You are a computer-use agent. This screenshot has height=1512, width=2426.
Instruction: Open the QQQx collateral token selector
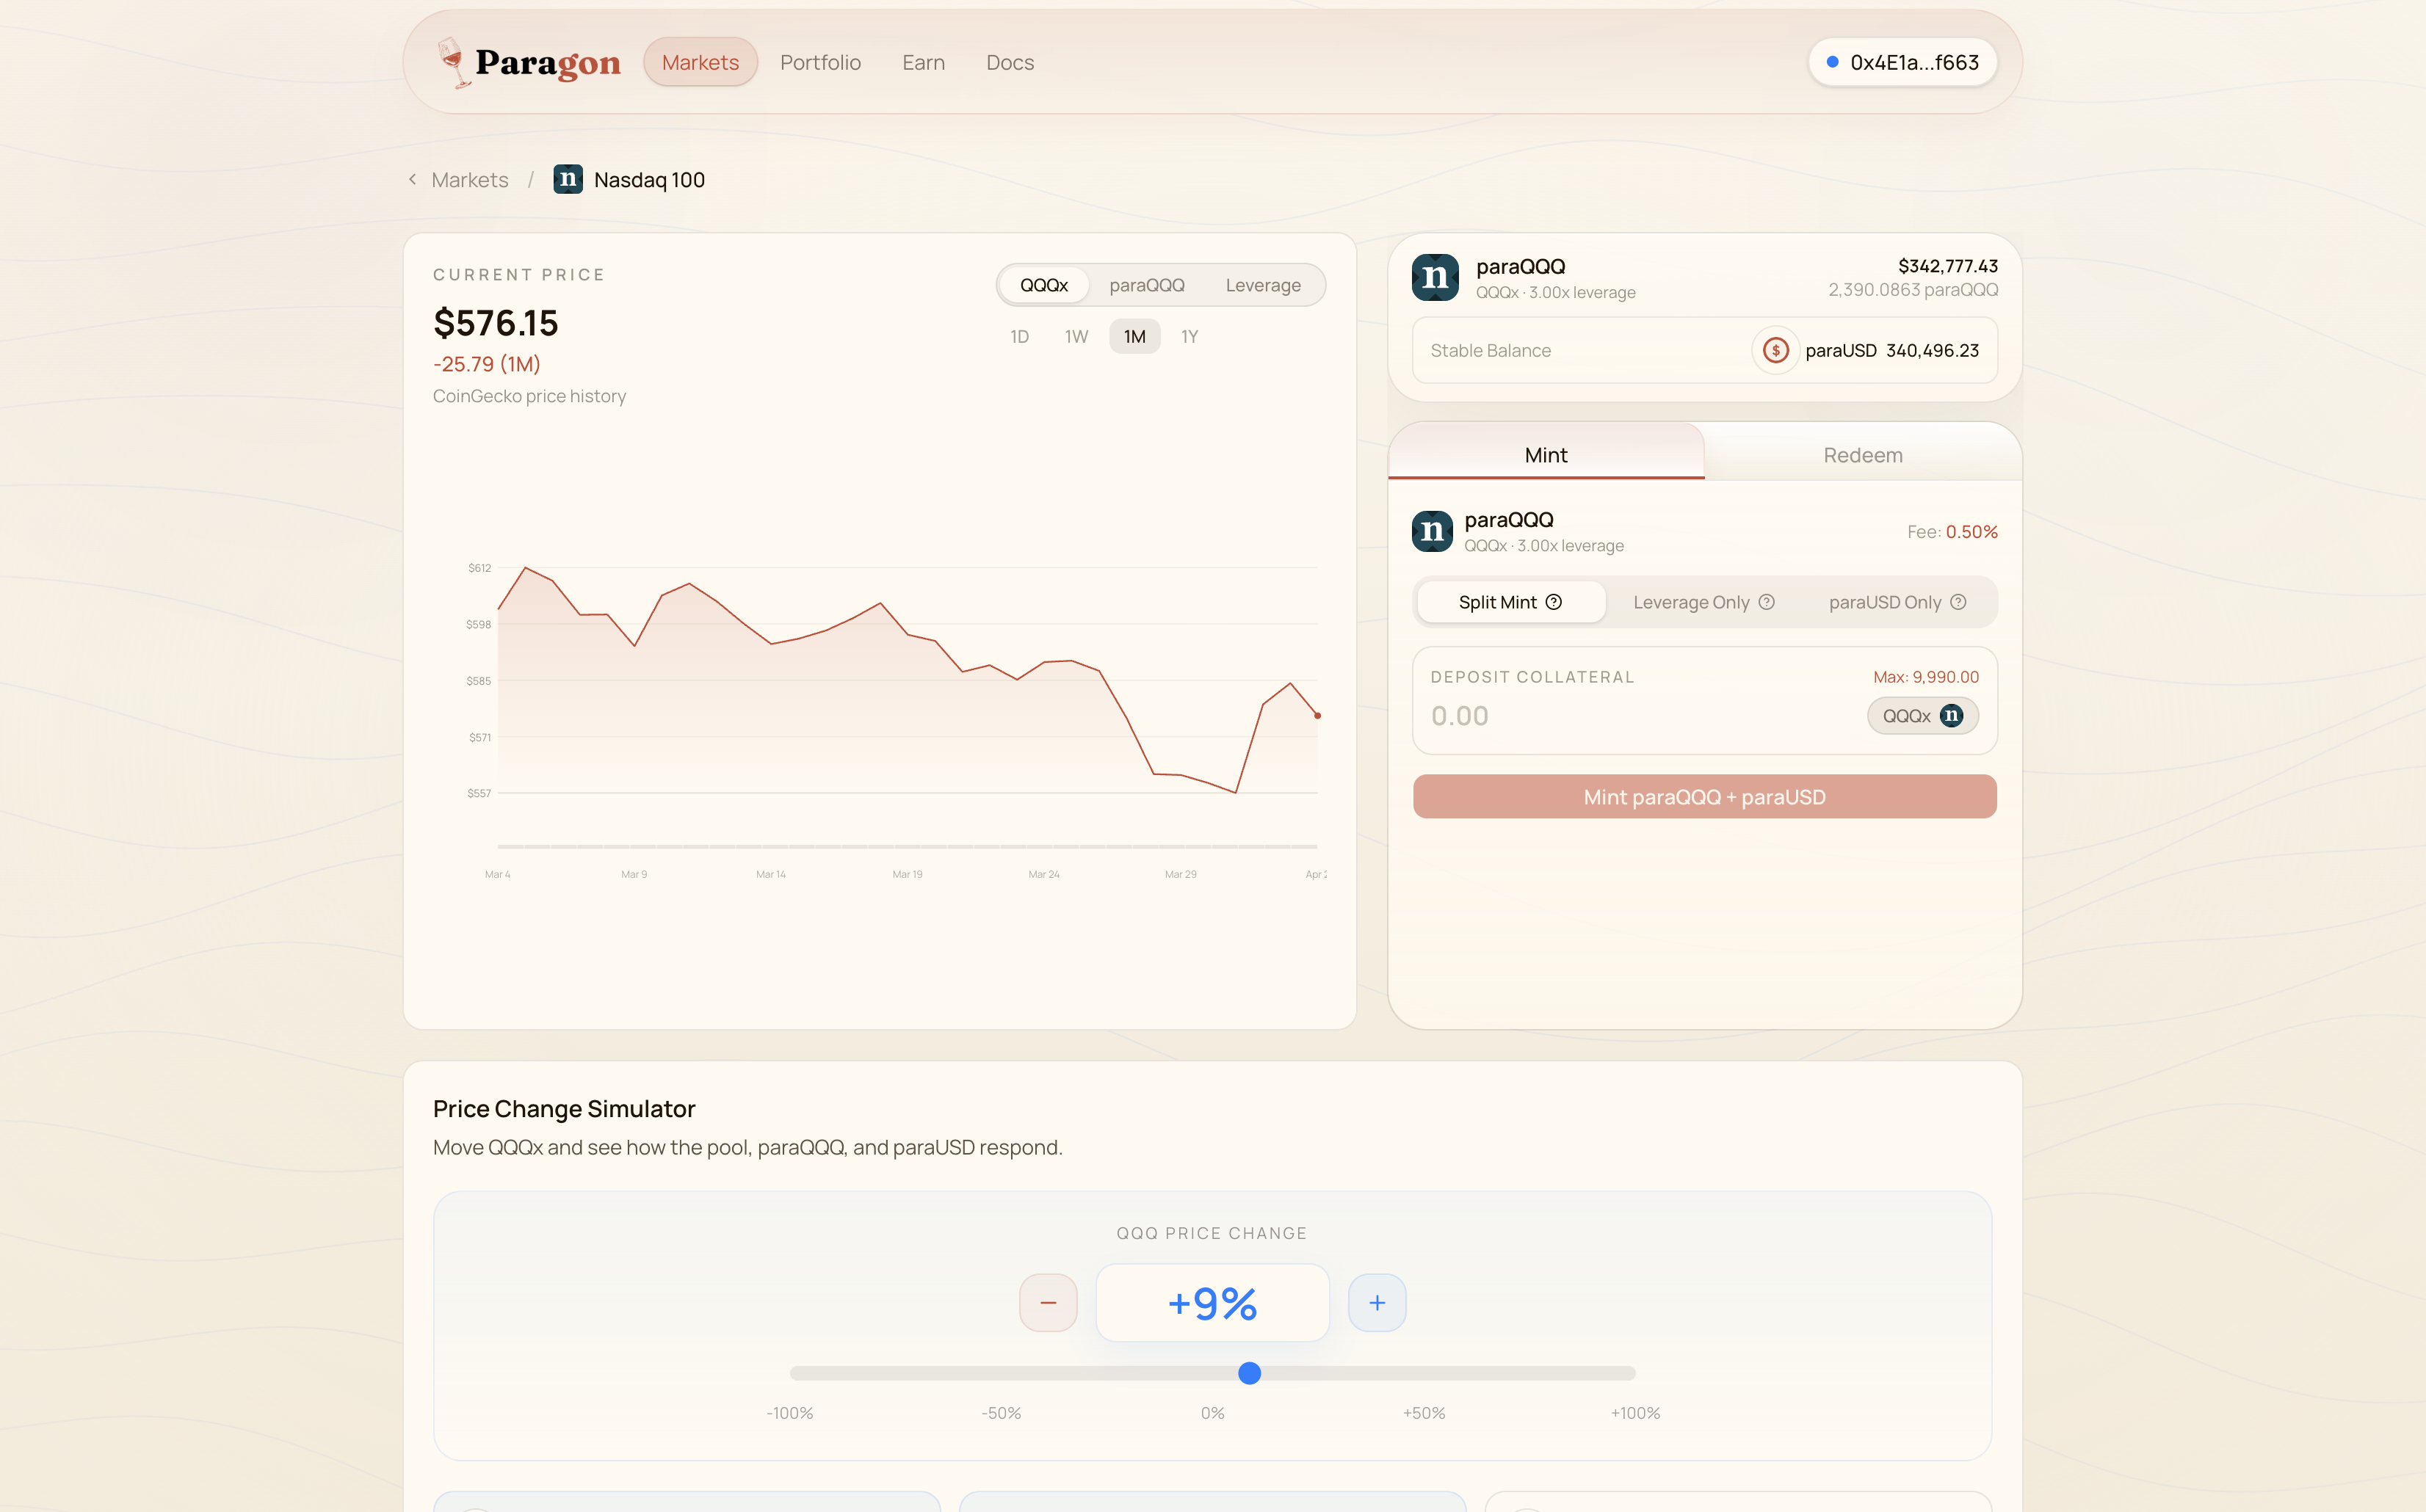[x=1922, y=716]
